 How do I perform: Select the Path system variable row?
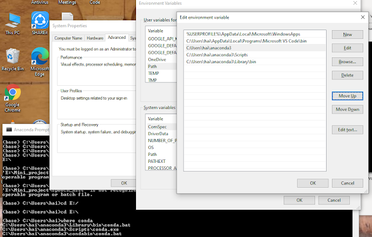162,154
